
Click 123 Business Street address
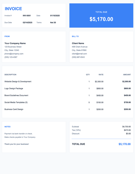click(13, 47)
